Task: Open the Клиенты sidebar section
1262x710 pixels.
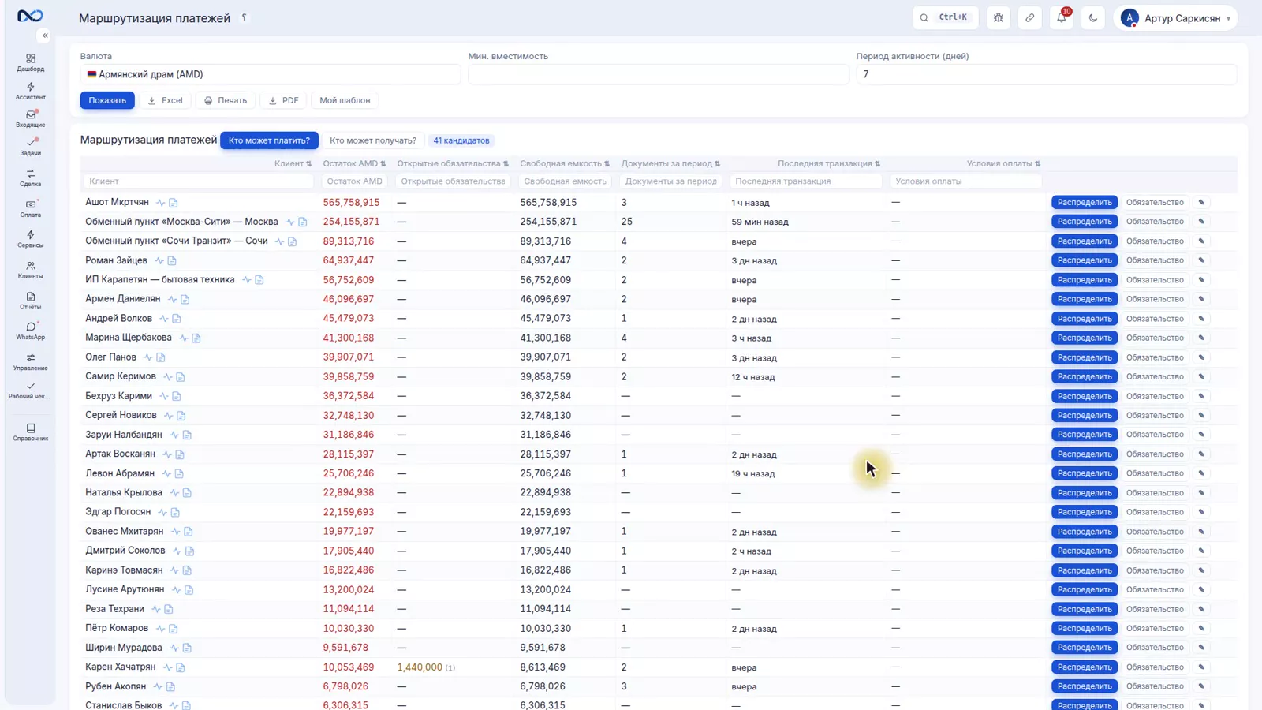Action: [x=30, y=270]
